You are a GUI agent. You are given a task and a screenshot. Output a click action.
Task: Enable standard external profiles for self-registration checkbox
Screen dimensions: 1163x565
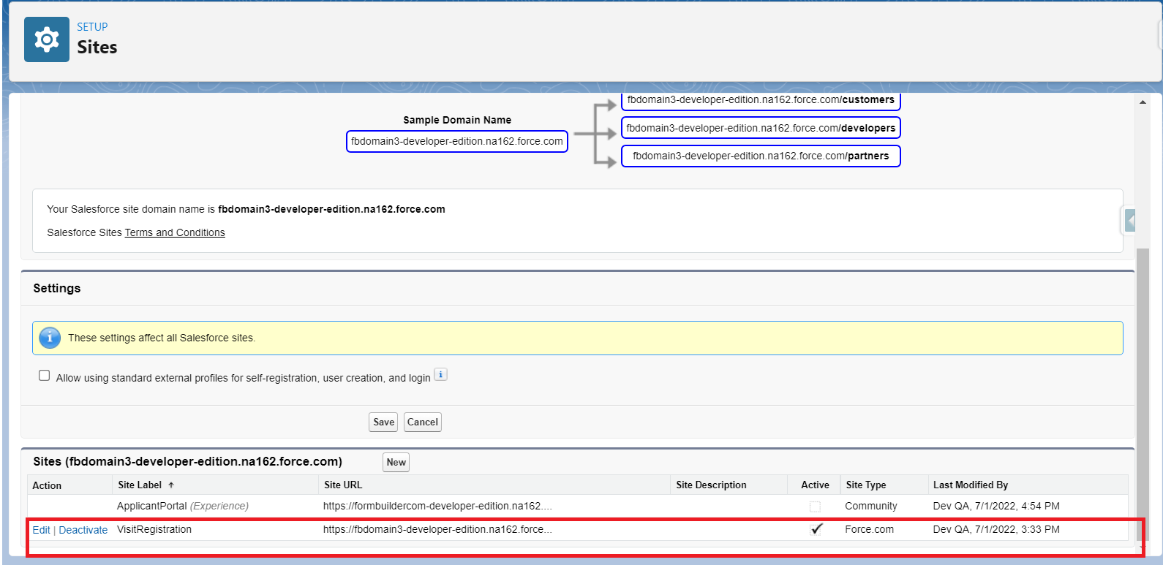click(45, 376)
